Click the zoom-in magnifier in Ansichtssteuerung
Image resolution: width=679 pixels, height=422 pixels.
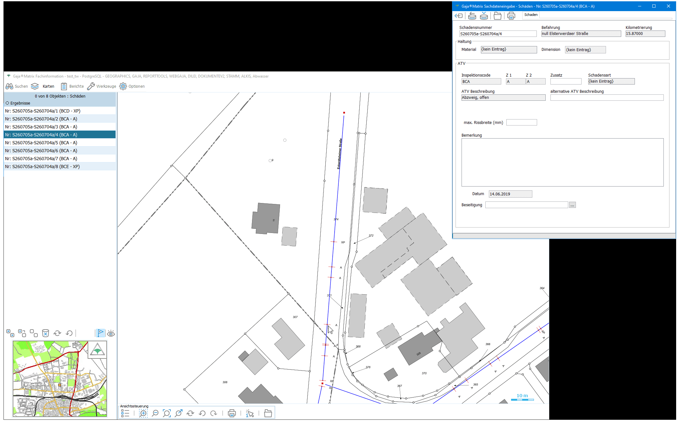143,413
